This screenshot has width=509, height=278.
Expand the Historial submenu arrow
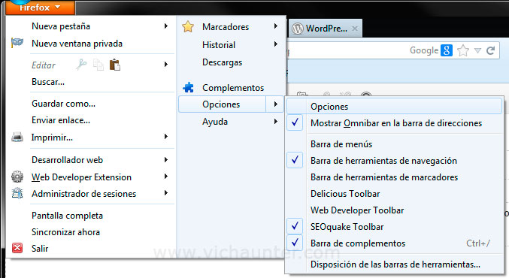(276, 44)
